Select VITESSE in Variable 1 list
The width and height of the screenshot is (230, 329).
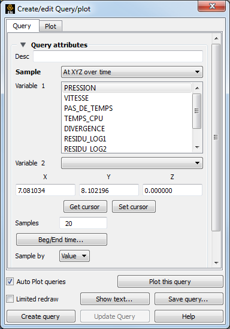[127, 98]
